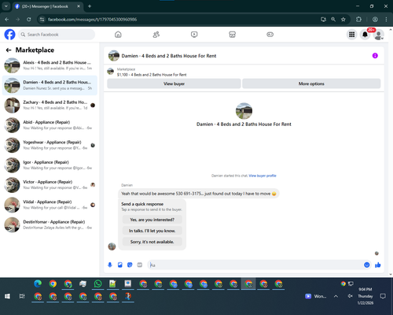
Task: Send a thumbs up like
Action: [378, 265]
